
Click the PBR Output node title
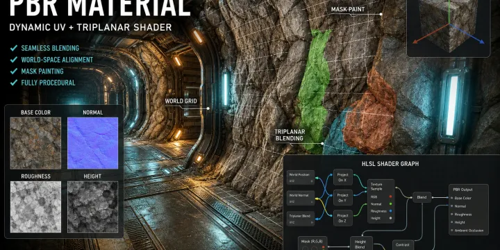click(x=462, y=190)
